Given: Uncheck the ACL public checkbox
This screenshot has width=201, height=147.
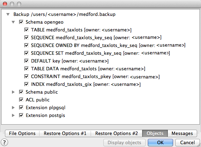Looking at the screenshot, I should coord(21,100).
